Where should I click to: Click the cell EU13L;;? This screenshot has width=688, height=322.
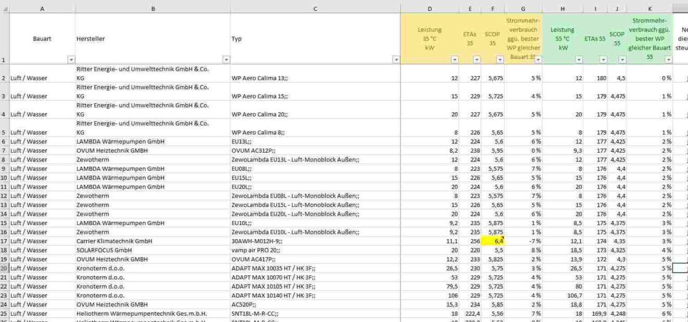[x=315, y=142]
